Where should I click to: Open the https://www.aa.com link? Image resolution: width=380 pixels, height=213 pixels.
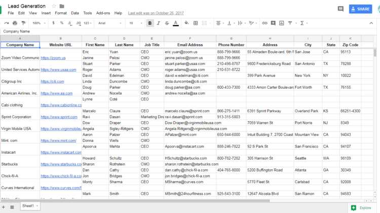pos(56,93)
